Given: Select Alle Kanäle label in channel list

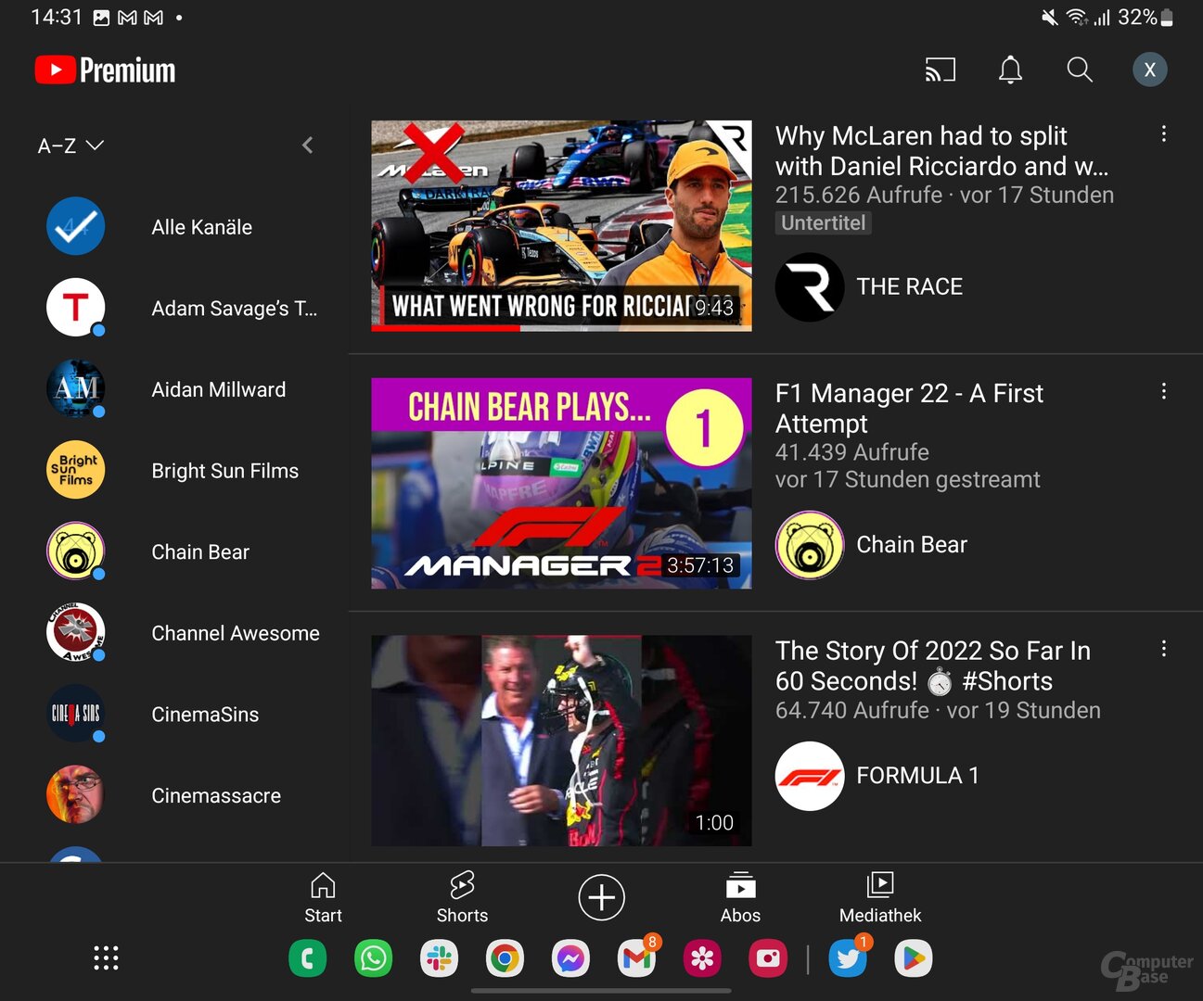Looking at the screenshot, I should (202, 227).
